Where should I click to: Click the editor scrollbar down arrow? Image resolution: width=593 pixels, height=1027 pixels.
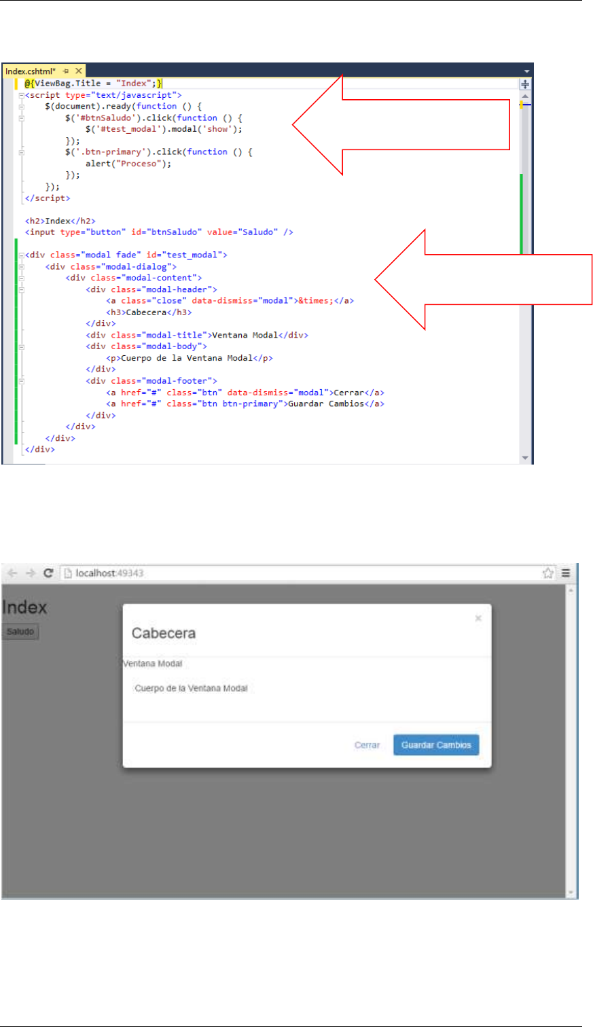point(524,458)
